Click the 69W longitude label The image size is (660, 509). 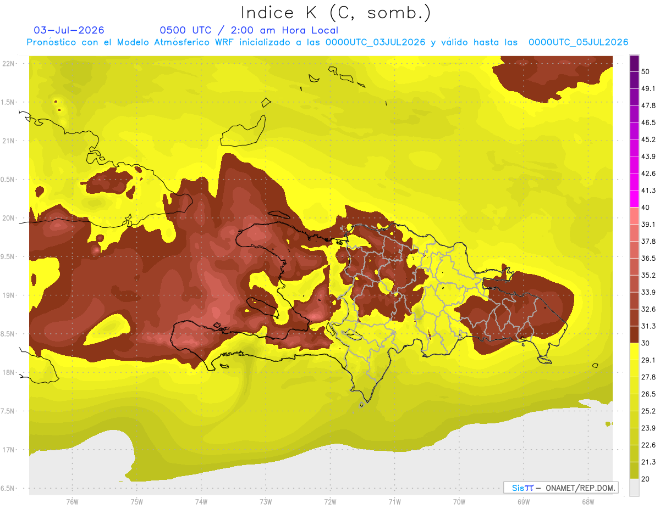[524, 501]
